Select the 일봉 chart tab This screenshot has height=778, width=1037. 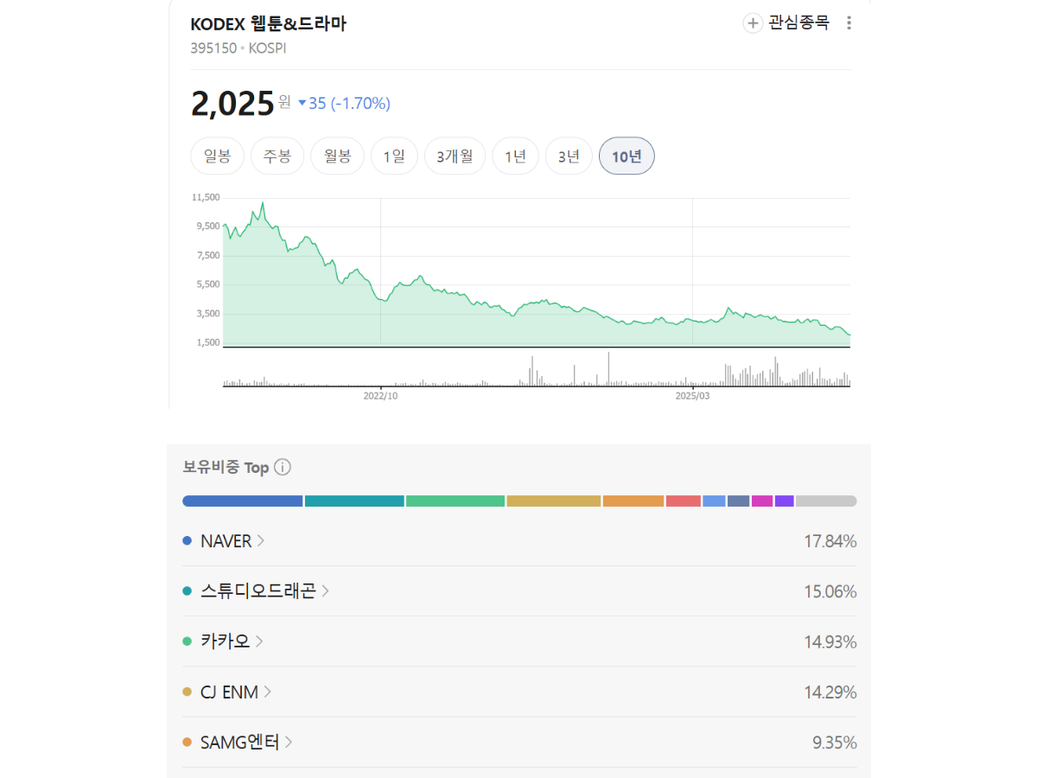click(x=218, y=156)
